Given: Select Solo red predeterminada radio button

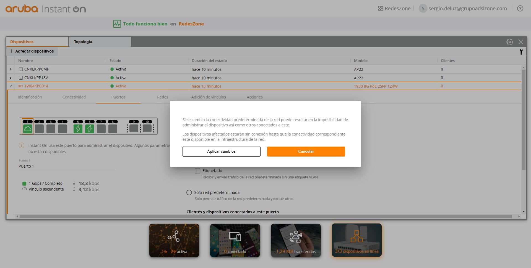Looking at the screenshot, I should (x=189, y=192).
